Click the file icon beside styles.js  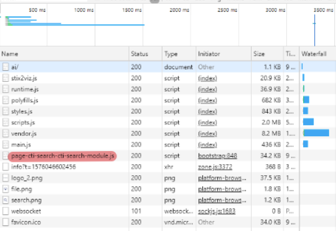click(6, 111)
